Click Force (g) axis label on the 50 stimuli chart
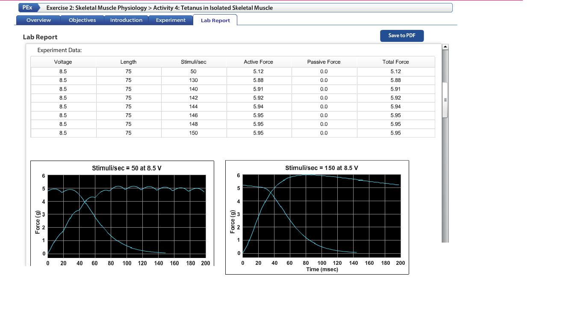The height and width of the screenshot is (328, 584). click(38, 222)
